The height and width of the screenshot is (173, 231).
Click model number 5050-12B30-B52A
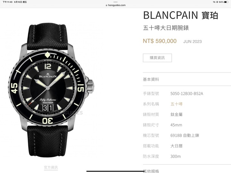(187, 94)
